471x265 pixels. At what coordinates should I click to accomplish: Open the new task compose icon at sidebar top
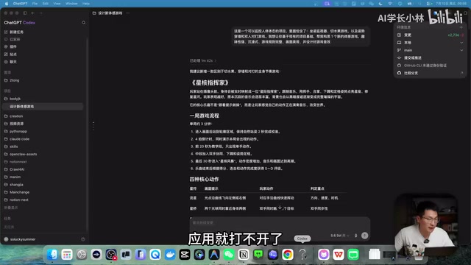[6, 32]
